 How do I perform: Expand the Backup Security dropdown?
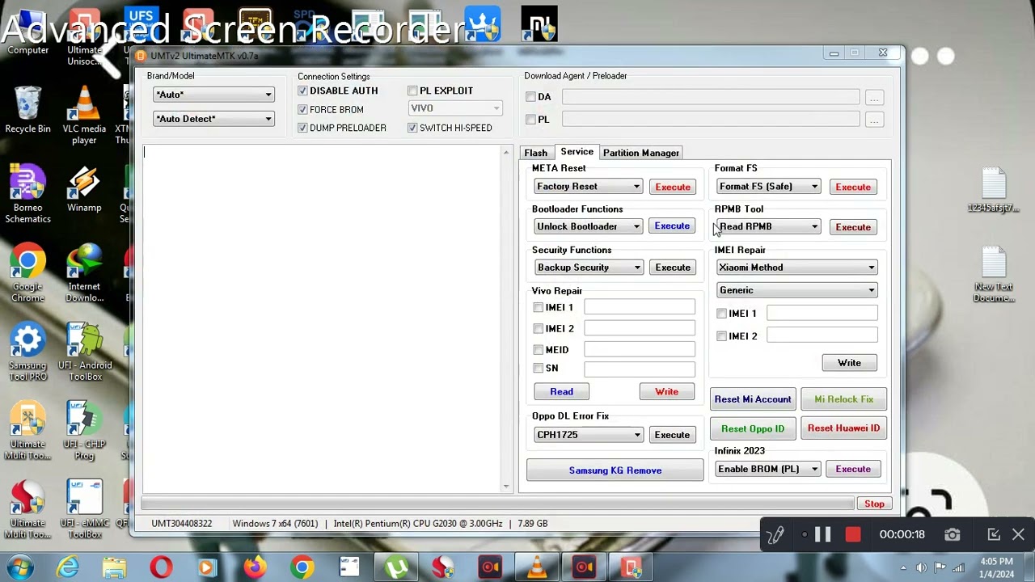coord(588,268)
